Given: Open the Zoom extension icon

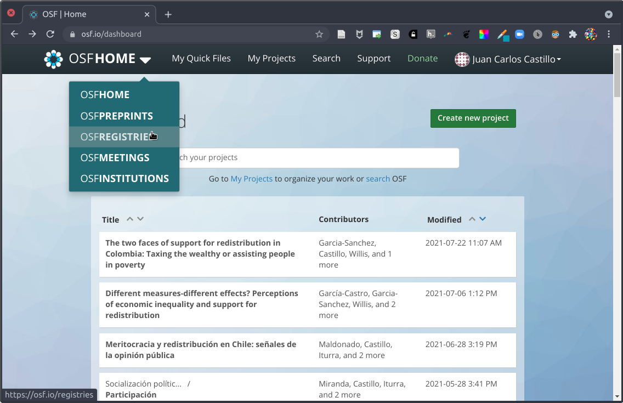Looking at the screenshot, I should [x=519, y=34].
